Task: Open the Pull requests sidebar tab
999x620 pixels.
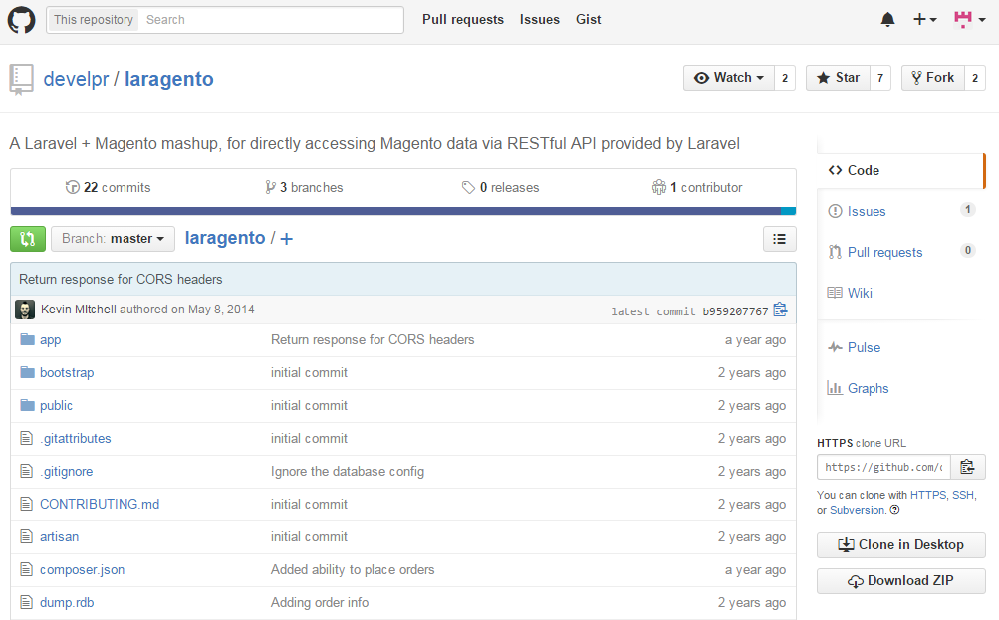Action: coord(900,252)
